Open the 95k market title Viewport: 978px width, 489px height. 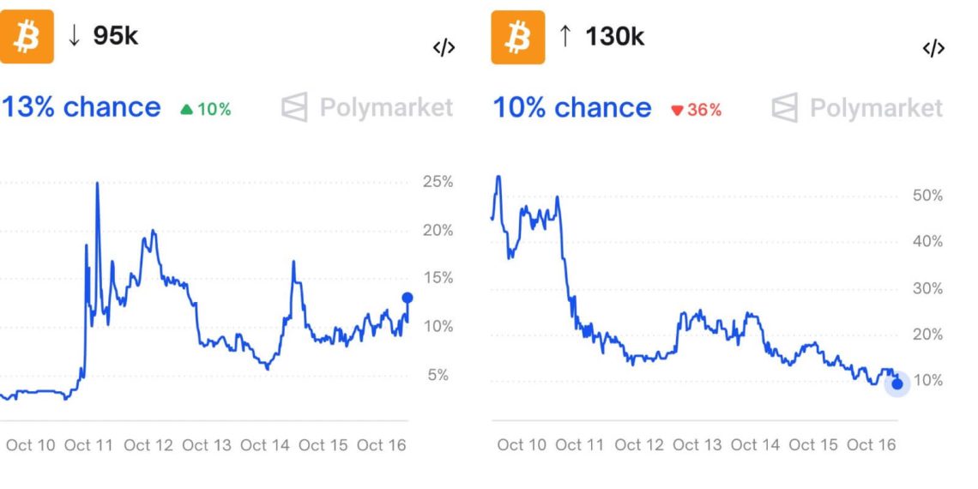tap(115, 36)
